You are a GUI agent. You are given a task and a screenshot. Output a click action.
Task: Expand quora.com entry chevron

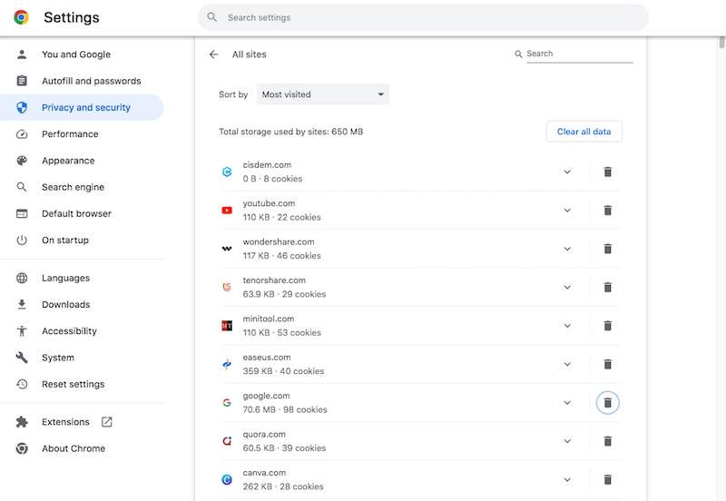567,441
